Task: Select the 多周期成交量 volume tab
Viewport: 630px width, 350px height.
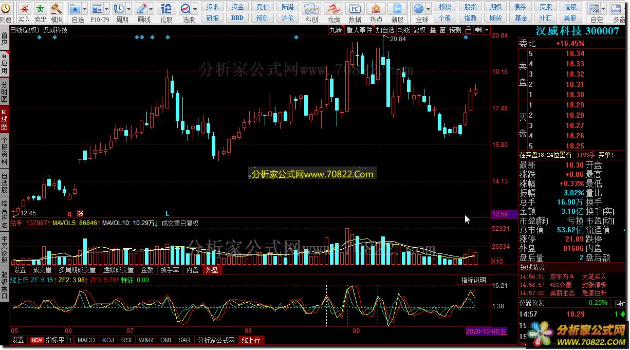Action: coord(77,270)
